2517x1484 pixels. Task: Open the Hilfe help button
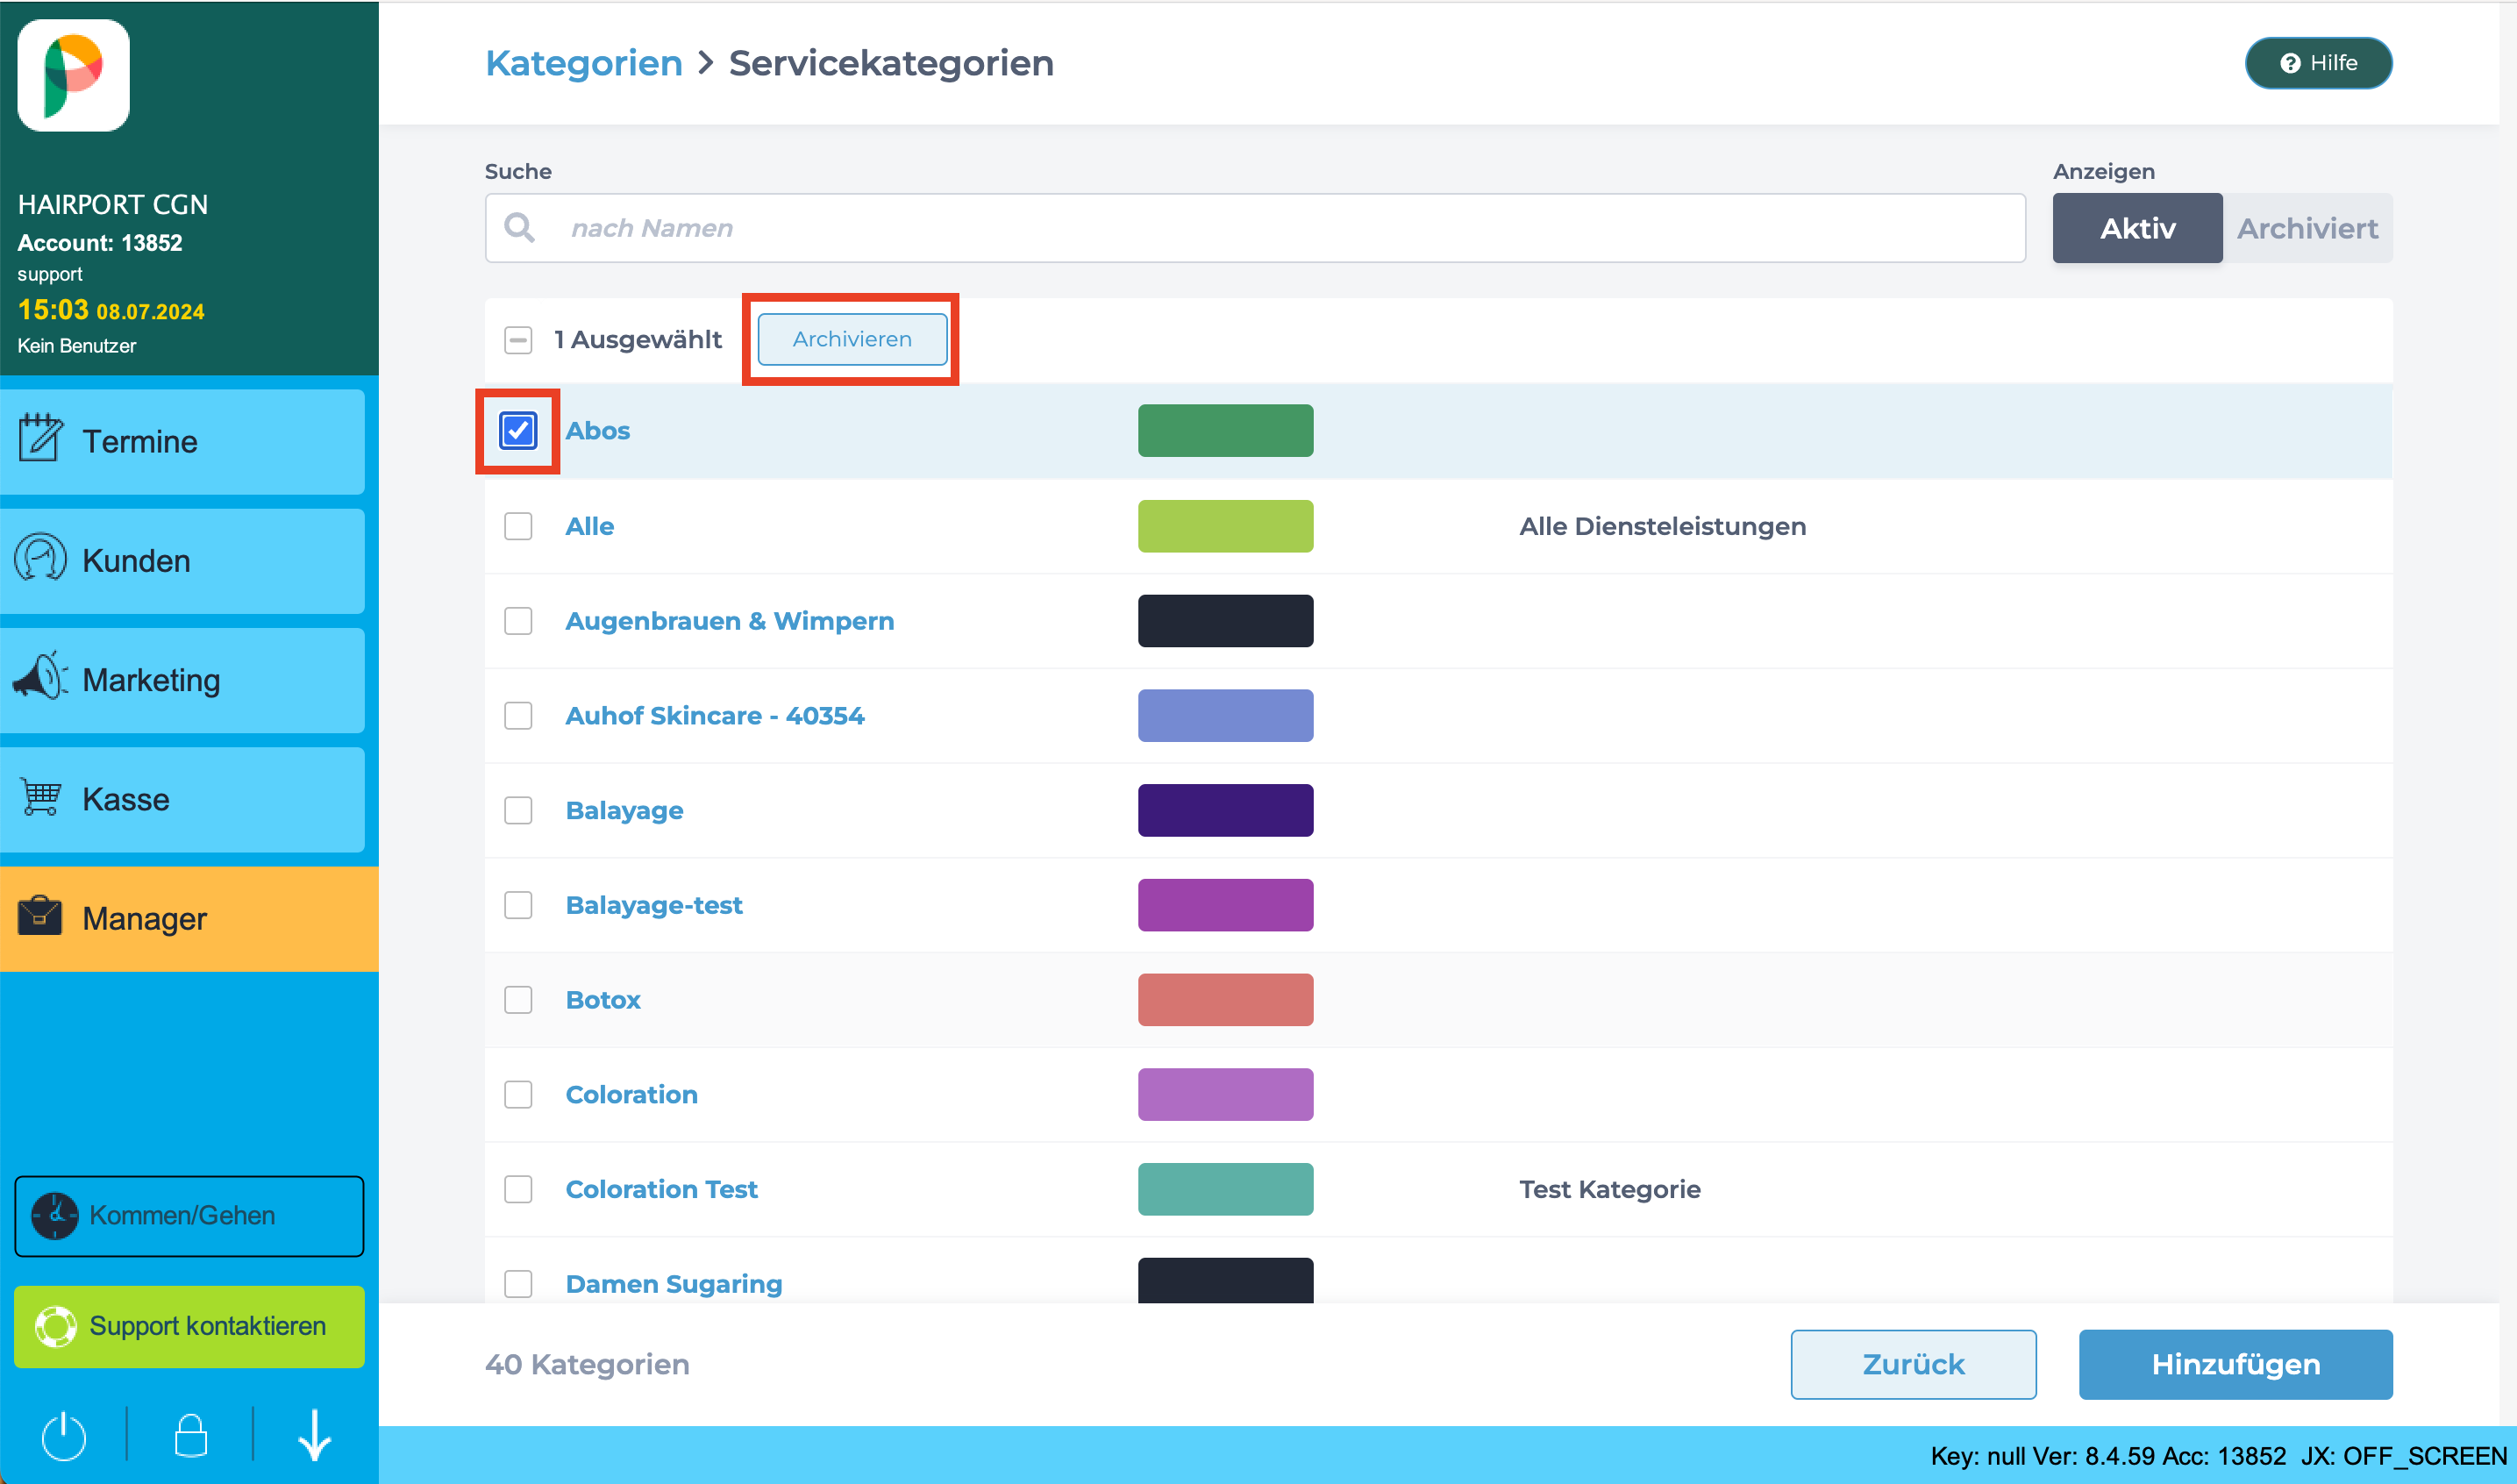(2318, 63)
